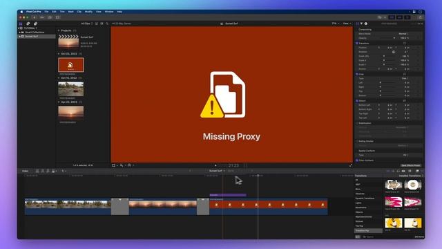This screenshot has height=249, width=442.
Task: Open the Edit menu
Action: (x=54, y=12)
